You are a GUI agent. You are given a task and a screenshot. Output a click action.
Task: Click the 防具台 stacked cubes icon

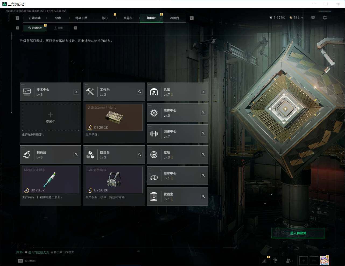[x=90, y=155]
